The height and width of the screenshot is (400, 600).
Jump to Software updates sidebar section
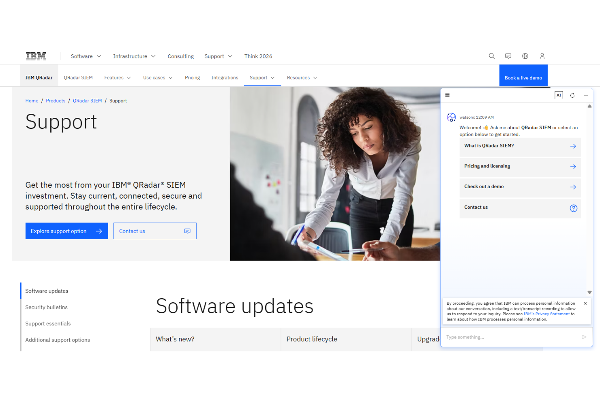pos(47,291)
